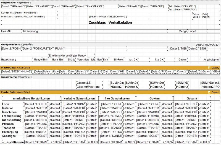Click the Daten2."PROJPOS_ID" group condition label
The image size is (221, 145).
tap(208, 45)
